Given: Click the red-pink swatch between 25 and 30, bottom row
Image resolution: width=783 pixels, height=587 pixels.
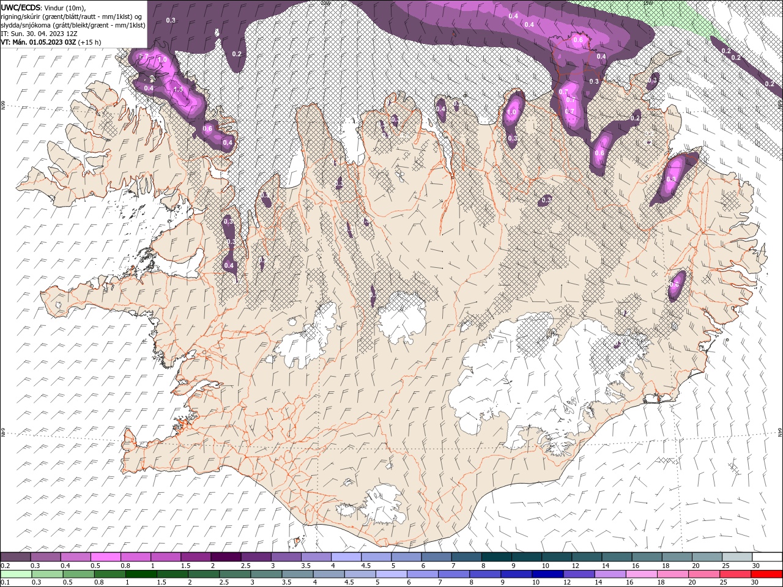Looking at the screenshot, I should pos(736,574).
